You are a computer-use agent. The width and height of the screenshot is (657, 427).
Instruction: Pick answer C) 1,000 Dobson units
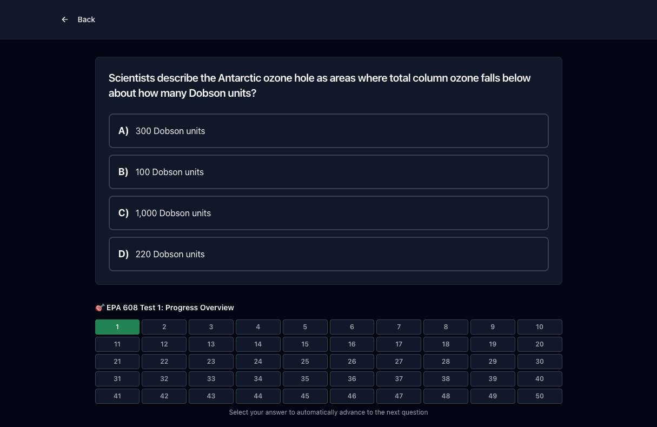329,213
